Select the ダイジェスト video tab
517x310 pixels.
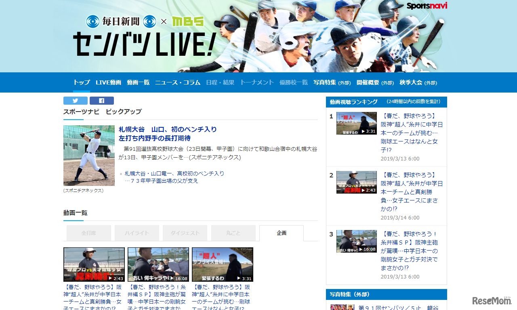point(185,233)
